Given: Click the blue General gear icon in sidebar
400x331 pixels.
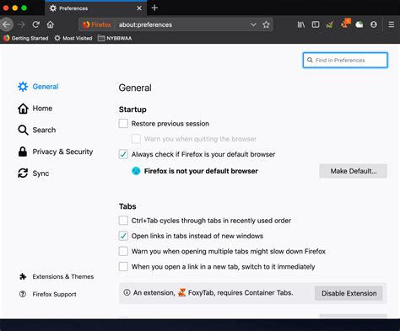Looking at the screenshot, I should tap(23, 87).
